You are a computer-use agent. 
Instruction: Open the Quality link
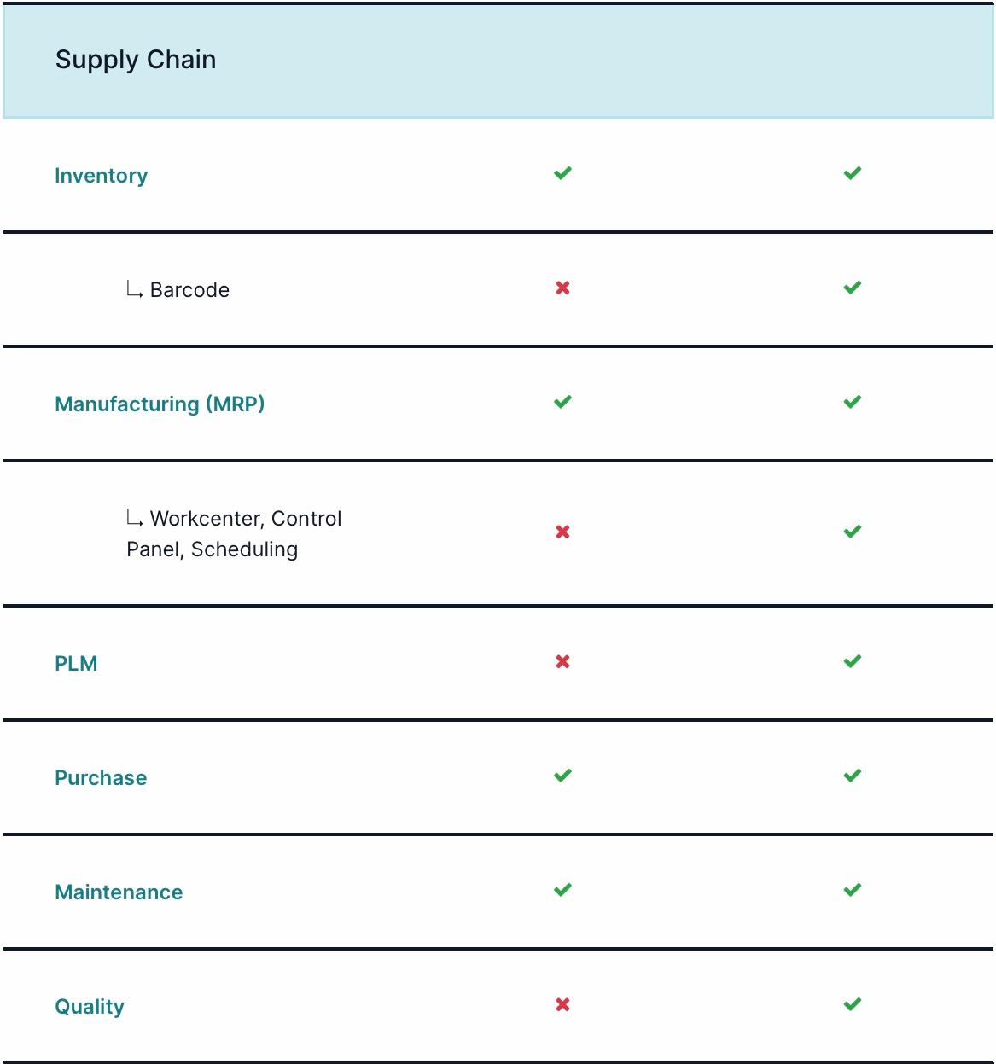[90, 1007]
